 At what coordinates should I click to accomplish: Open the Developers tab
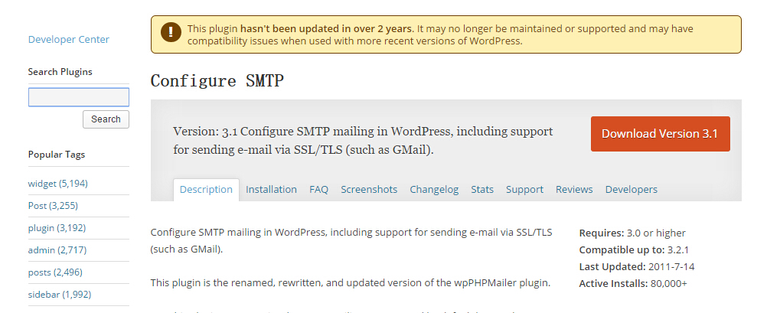point(631,190)
